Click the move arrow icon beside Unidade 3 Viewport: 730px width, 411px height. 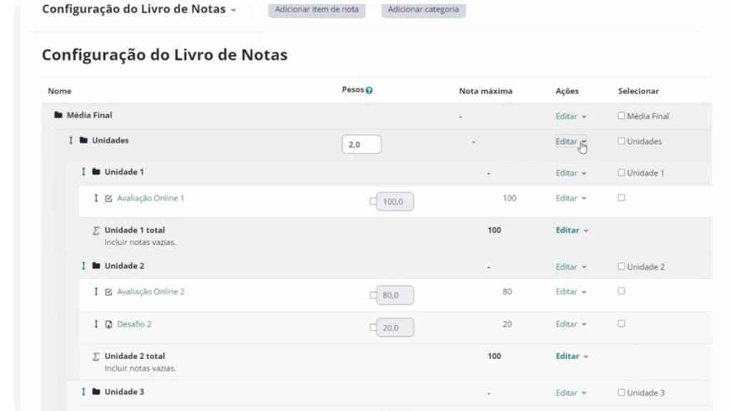point(83,392)
